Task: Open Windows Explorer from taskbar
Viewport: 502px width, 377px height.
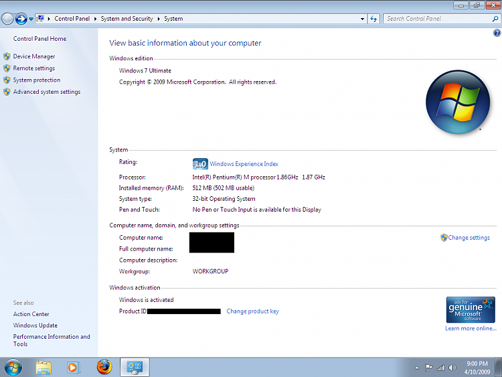Action: coord(44,368)
